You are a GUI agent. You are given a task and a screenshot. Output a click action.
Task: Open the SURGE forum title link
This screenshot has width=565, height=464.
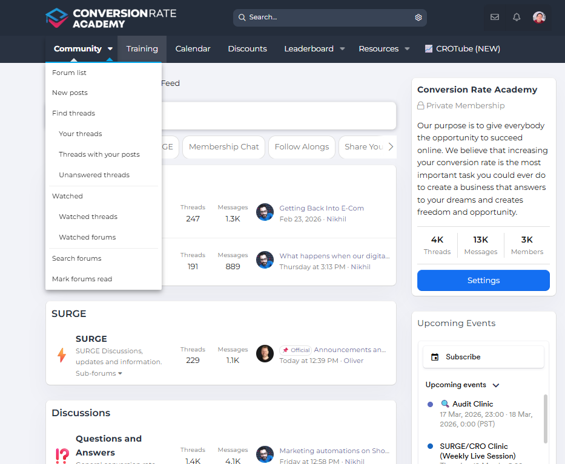pos(91,339)
